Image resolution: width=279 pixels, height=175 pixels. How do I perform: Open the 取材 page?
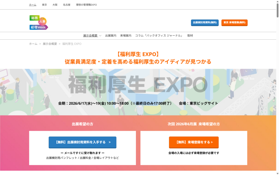point(190,36)
